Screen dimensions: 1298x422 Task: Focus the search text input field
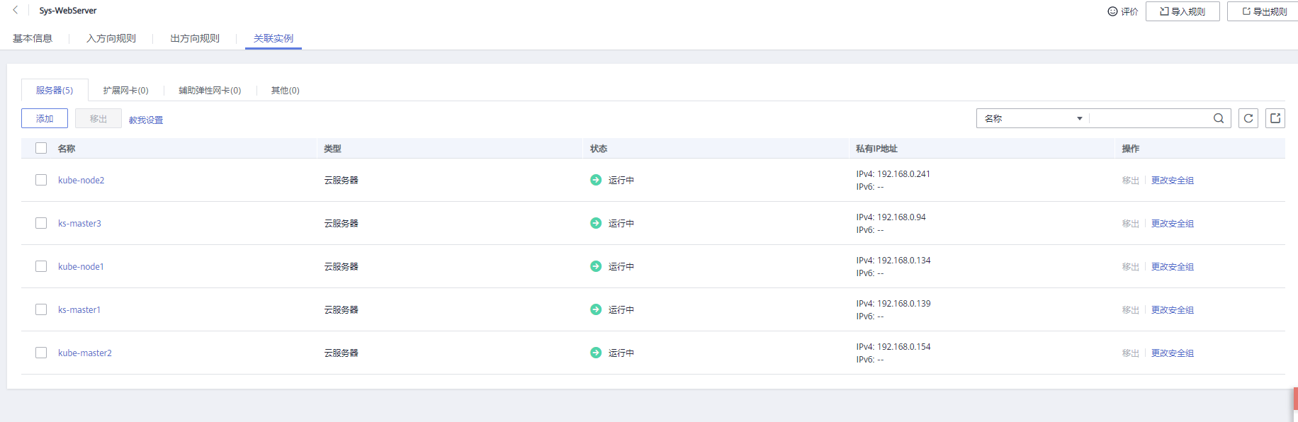point(1150,118)
